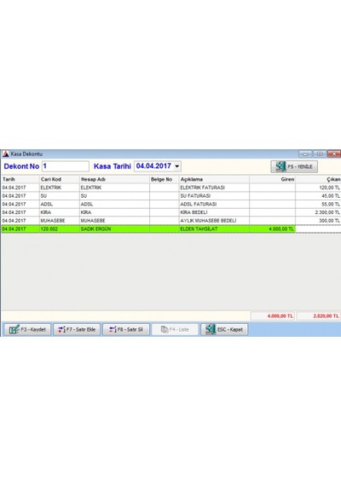The image size is (341, 486).
Task: Click the Çıkan column header
Action: coord(318,179)
